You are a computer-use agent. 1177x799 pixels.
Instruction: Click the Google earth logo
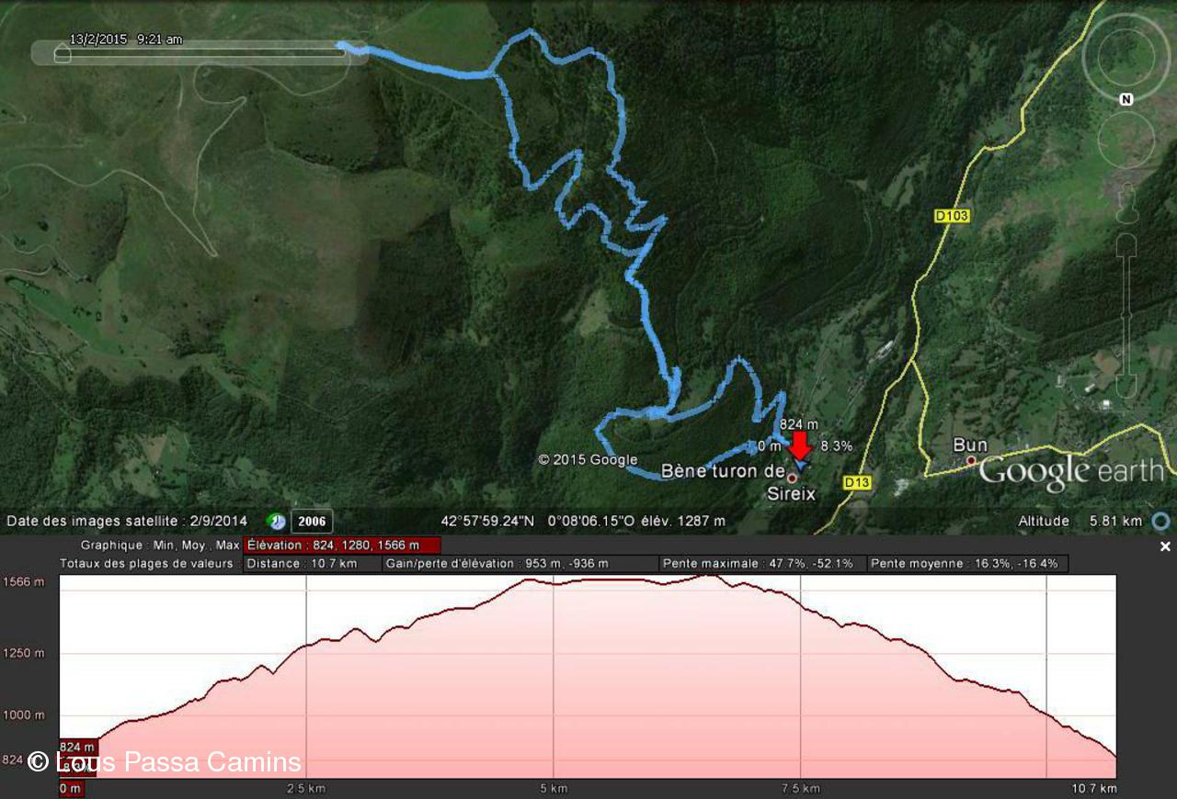[1071, 472]
